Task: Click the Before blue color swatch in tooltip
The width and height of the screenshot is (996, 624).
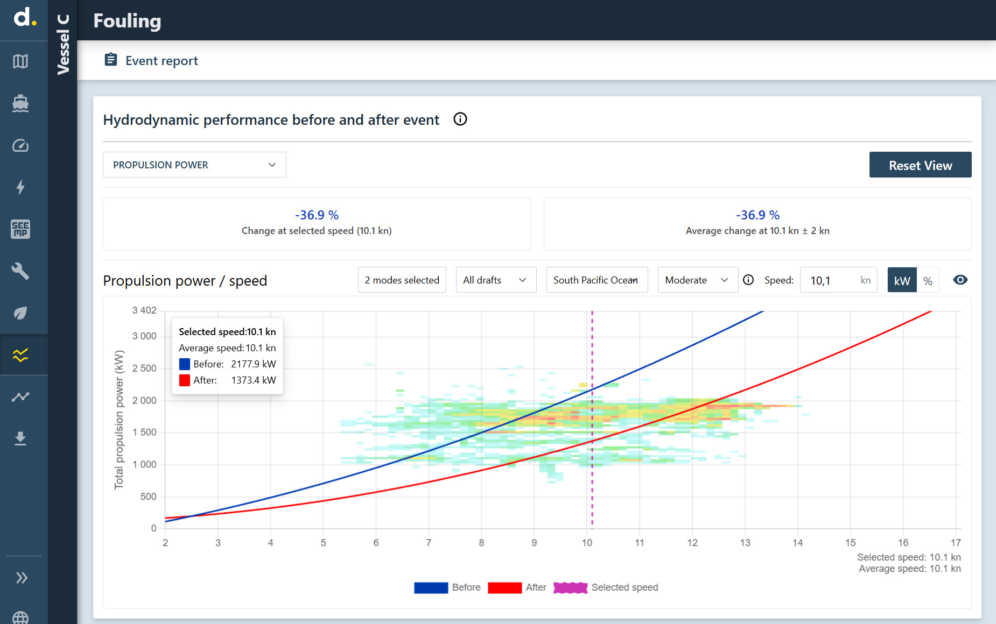Action: 185,364
